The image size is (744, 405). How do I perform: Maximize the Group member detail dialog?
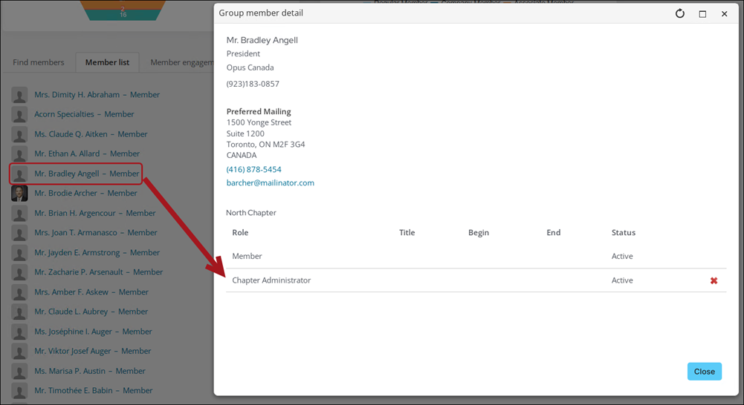(x=702, y=13)
